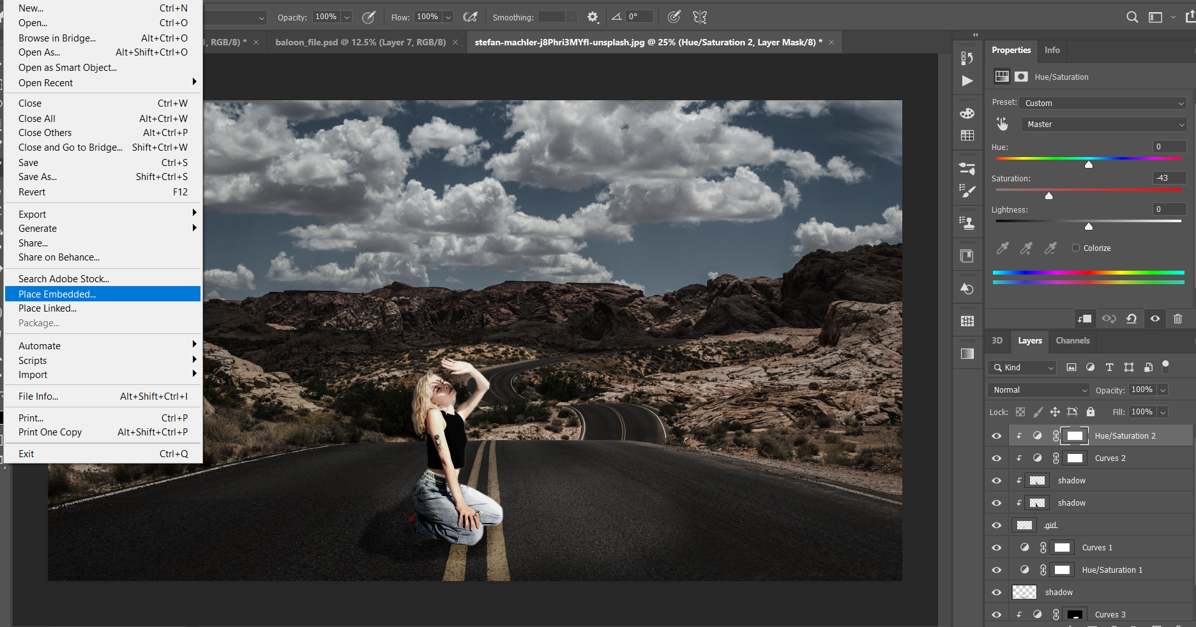Switch to the Channels tab
Screen dimensions: 1196x627
click(1072, 340)
